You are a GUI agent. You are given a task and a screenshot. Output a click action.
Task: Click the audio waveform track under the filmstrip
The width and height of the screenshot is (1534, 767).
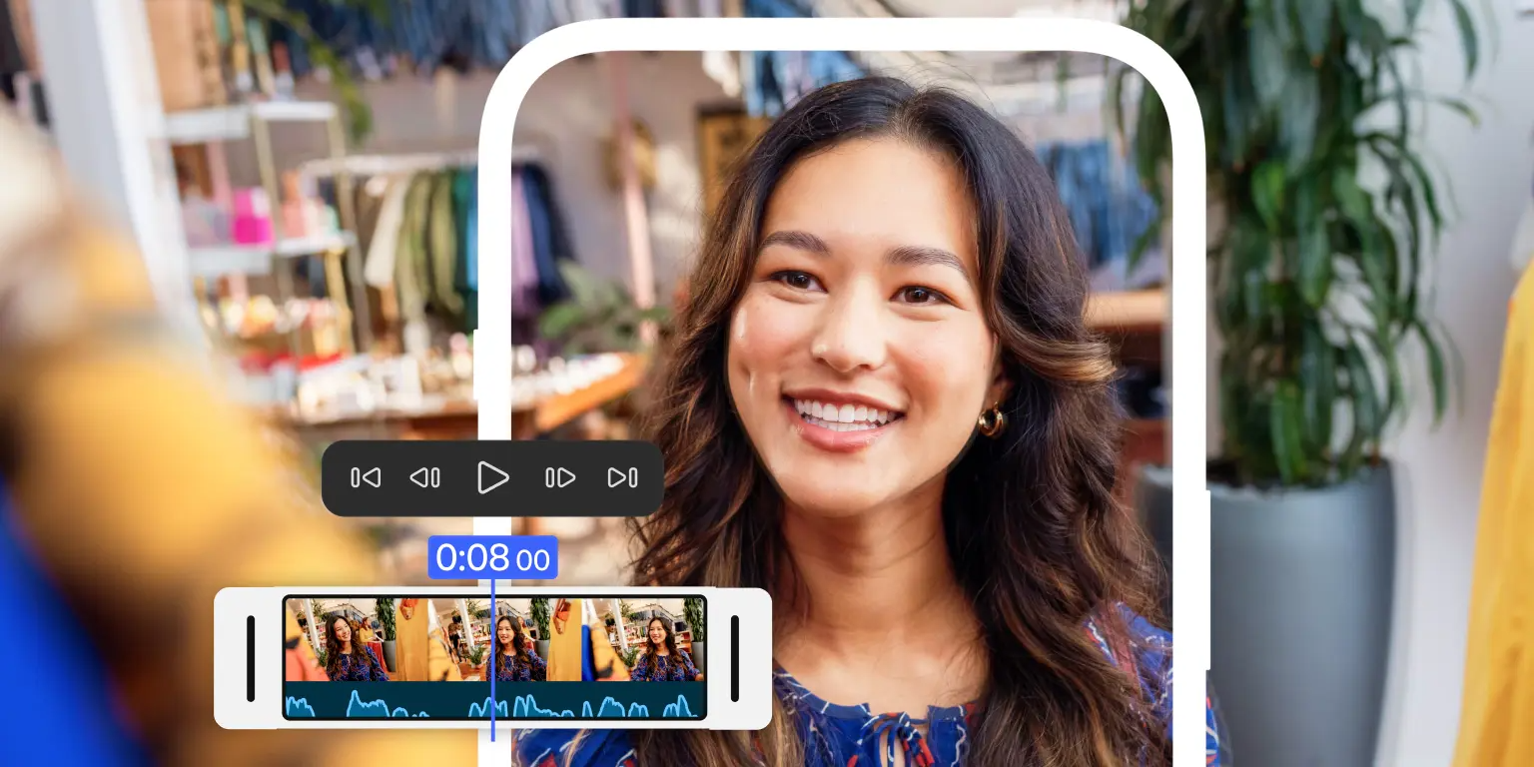(495, 700)
